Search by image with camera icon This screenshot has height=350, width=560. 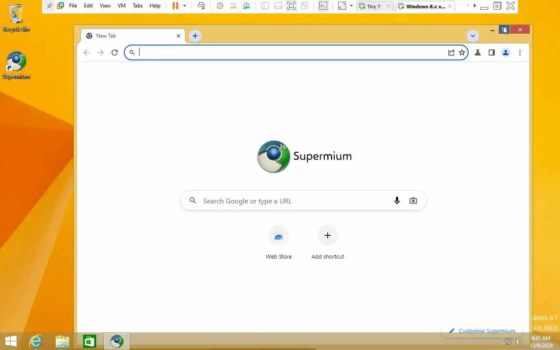[413, 201]
